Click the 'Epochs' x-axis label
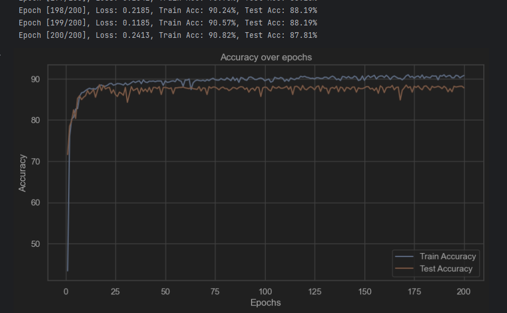The width and height of the screenshot is (507, 313). coord(266,303)
